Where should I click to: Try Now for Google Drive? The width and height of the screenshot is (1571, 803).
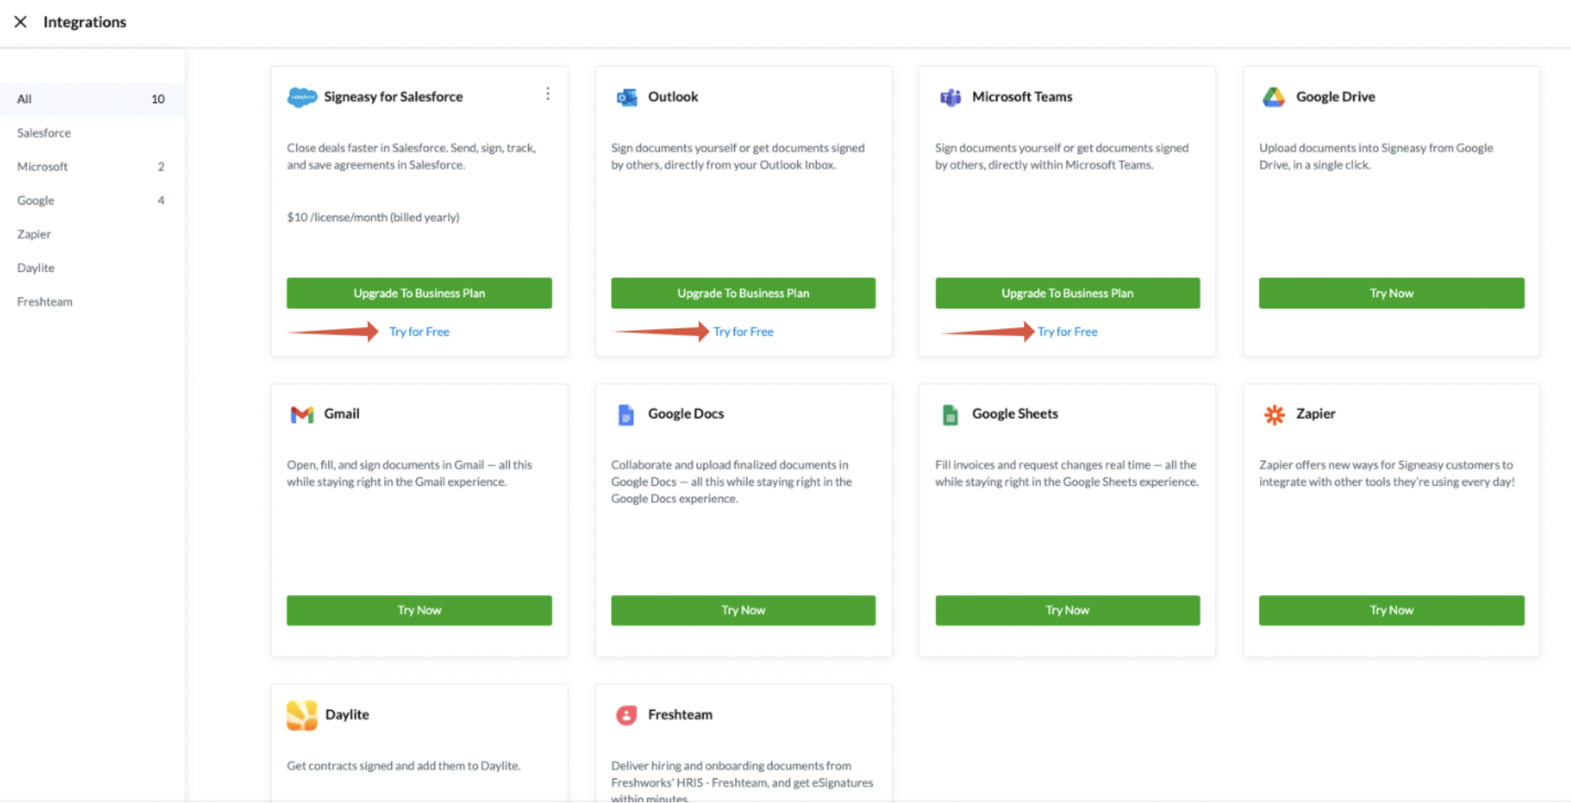coord(1392,293)
